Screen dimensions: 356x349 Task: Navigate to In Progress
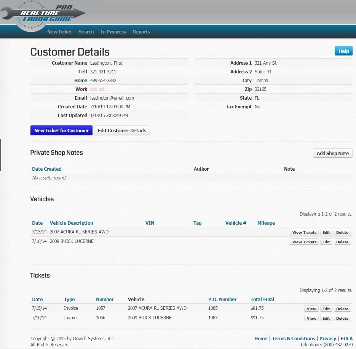pyautogui.click(x=113, y=32)
